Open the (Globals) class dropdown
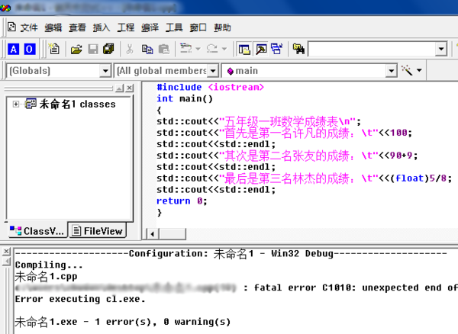This screenshot has width=458, height=334. tap(105, 70)
